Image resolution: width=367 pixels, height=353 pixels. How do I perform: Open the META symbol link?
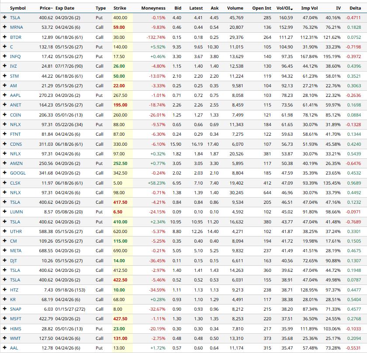[x=16, y=250]
